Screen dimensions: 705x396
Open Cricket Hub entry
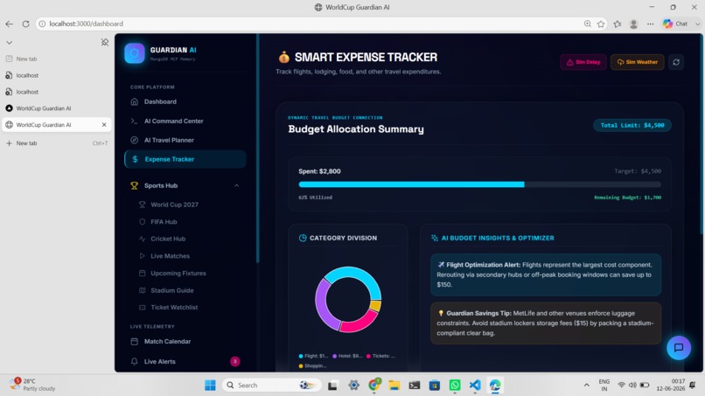(x=168, y=239)
